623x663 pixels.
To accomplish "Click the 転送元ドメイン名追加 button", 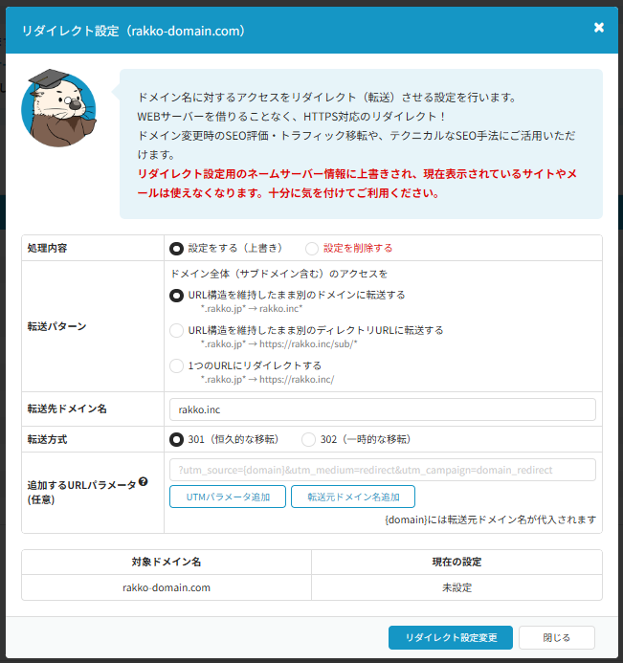I will click(x=354, y=497).
